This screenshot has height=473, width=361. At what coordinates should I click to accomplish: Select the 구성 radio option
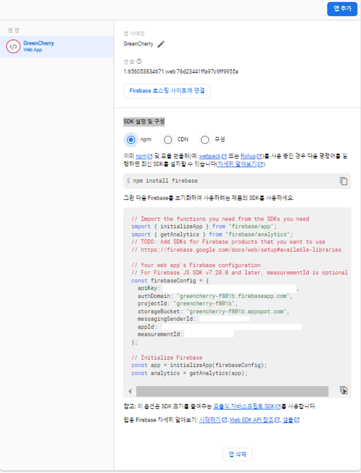(x=205, y=140)
